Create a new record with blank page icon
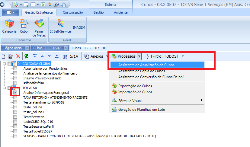Viewport: 250px width, 147px height. tap(4, 56)
